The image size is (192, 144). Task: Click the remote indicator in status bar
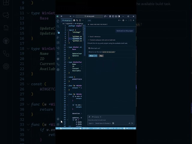[57, 128]
